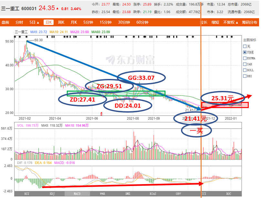This screenshot has width=261, height=198.
Task: Click the VOL: 196.75万 volume label
Action: point(28,126)
